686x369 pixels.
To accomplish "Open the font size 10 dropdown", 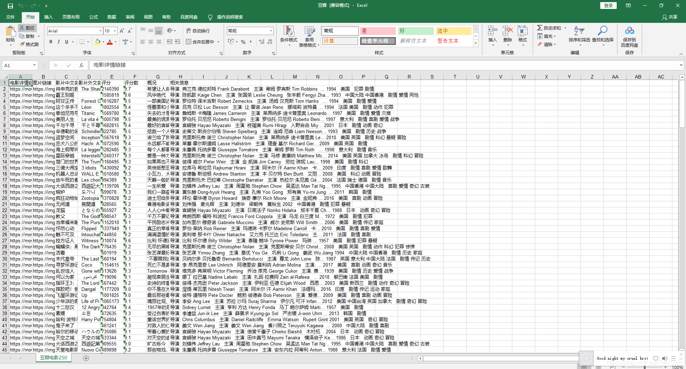I will coord(115,31).
